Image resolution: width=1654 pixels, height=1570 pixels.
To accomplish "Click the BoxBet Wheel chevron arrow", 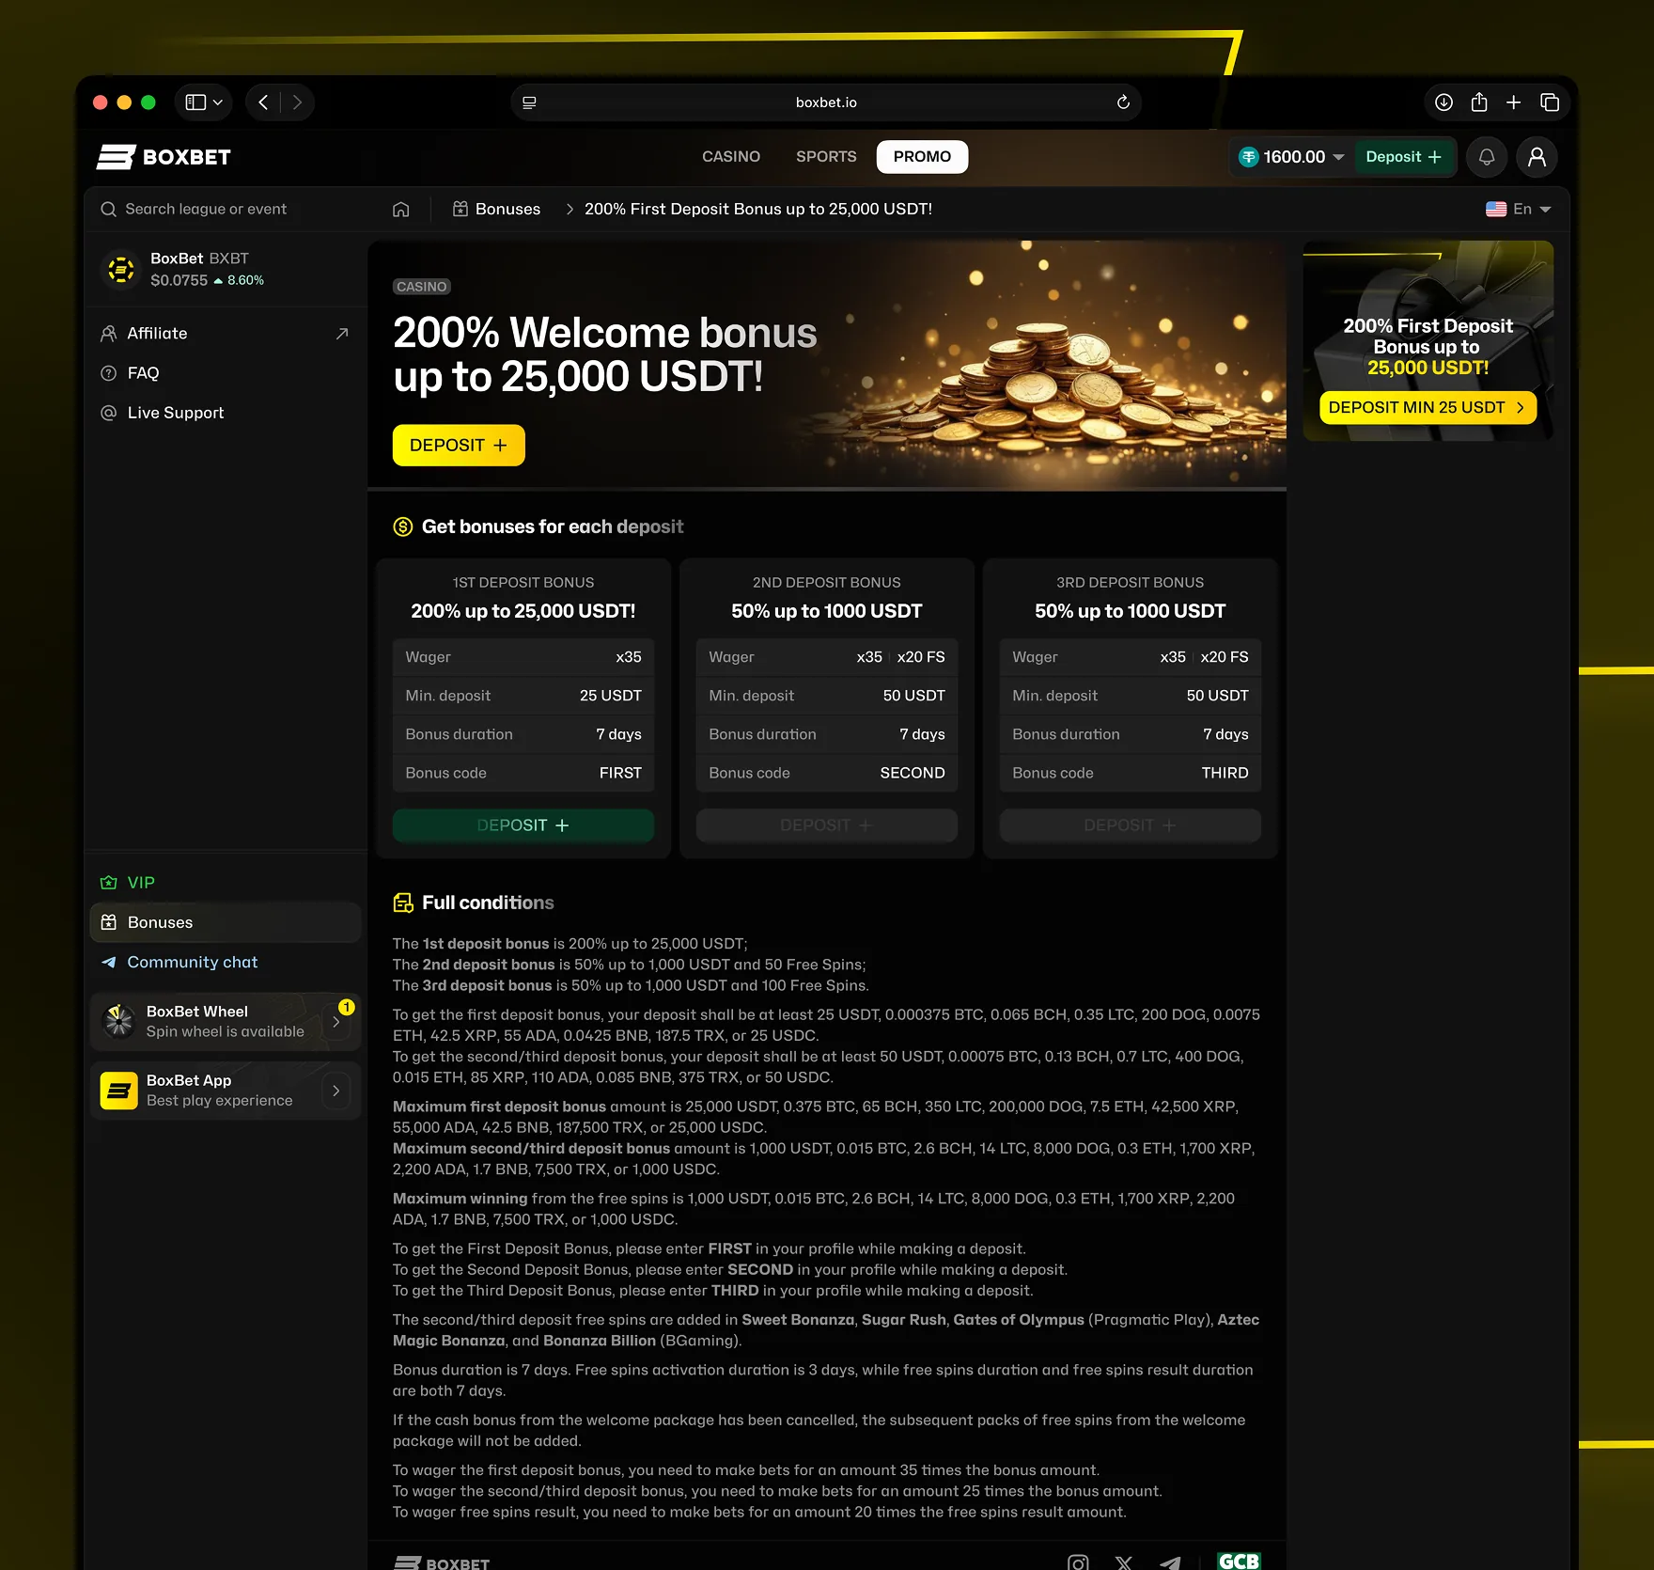I will [336, 1022].
